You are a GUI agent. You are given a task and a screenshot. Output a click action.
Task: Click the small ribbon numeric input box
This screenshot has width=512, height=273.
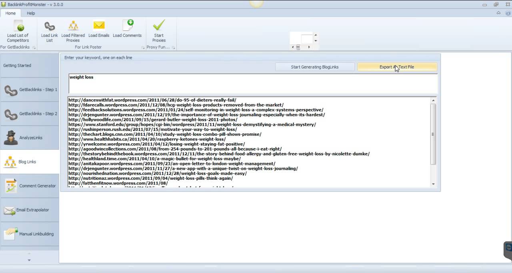306,39
